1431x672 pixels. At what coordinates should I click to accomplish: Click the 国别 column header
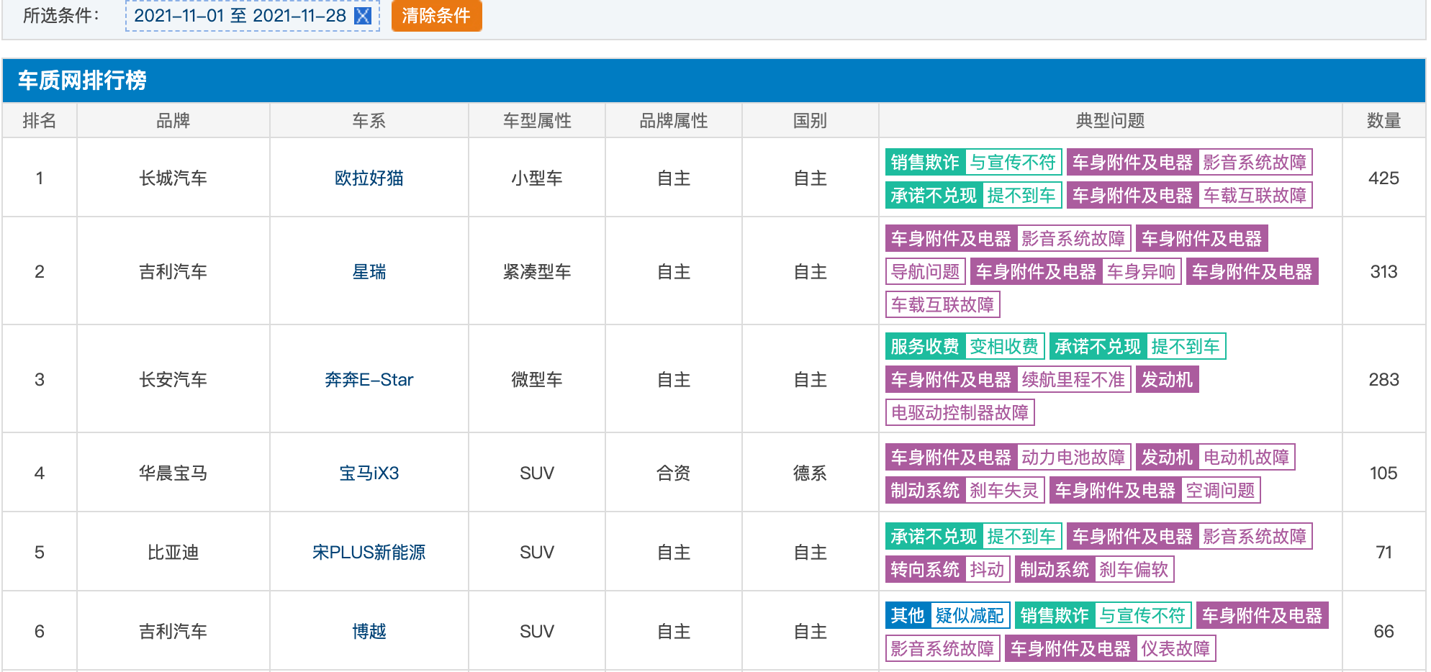pos(810,121)
